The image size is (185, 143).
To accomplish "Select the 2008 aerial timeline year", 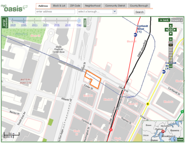I will tap(68, 25).
